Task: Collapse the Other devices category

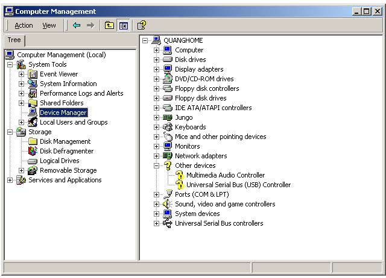Action: click(x=156, y=165)
